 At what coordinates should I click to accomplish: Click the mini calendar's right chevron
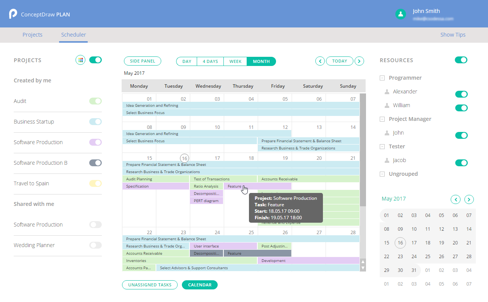point(469,199)
